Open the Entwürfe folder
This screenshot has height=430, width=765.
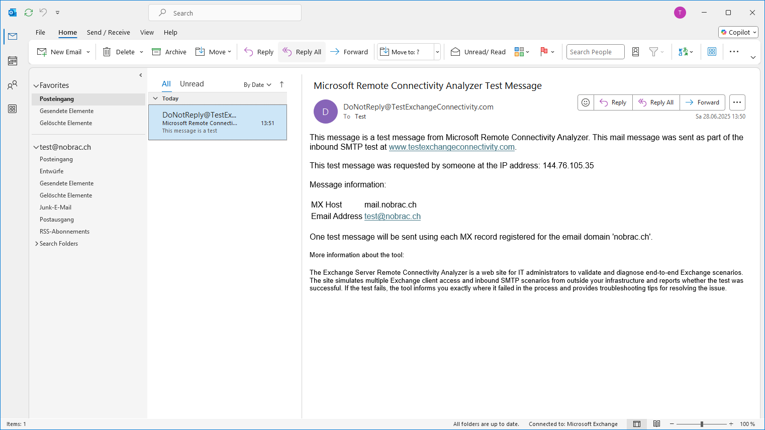tap(88, 171)
